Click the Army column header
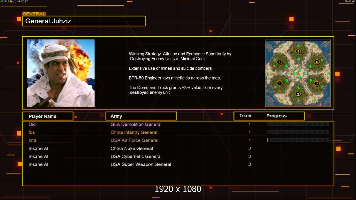356x200 pixels. (141, 116)
